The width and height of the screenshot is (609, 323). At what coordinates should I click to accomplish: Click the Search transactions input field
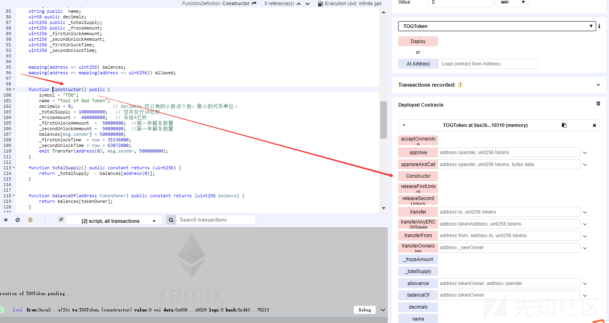tap(216, 220)
